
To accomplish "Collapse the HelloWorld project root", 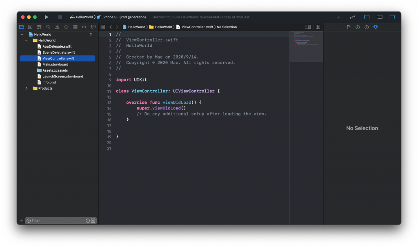I will [22, 34].
